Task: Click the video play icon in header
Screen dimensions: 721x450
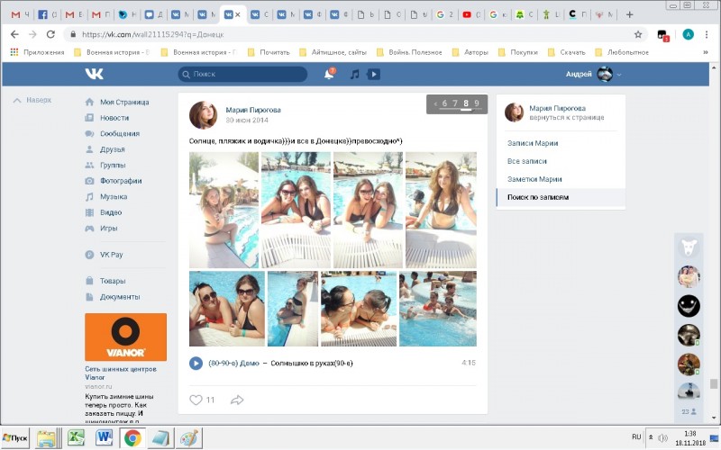Action: tap(373, 74)
